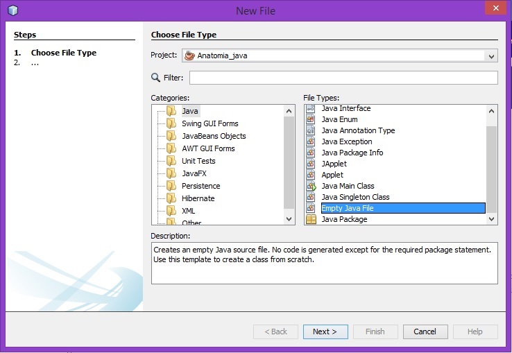The width and height of the screenshot is (512, 353).
Task: Select Java Singleton Class file type
Action: (x=355, y=197)
